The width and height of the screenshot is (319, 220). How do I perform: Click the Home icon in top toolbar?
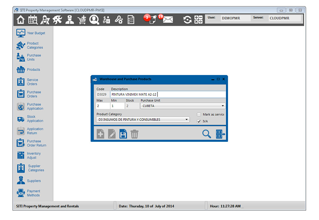[x=21, y=20]
